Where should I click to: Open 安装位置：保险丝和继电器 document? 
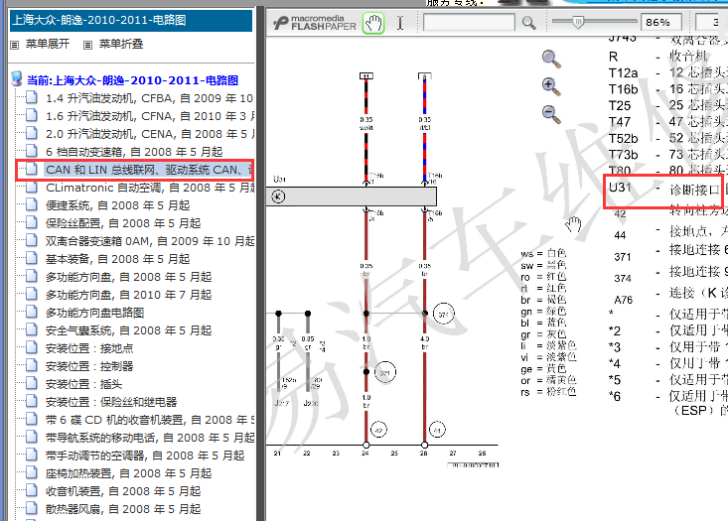coord(111,402)
